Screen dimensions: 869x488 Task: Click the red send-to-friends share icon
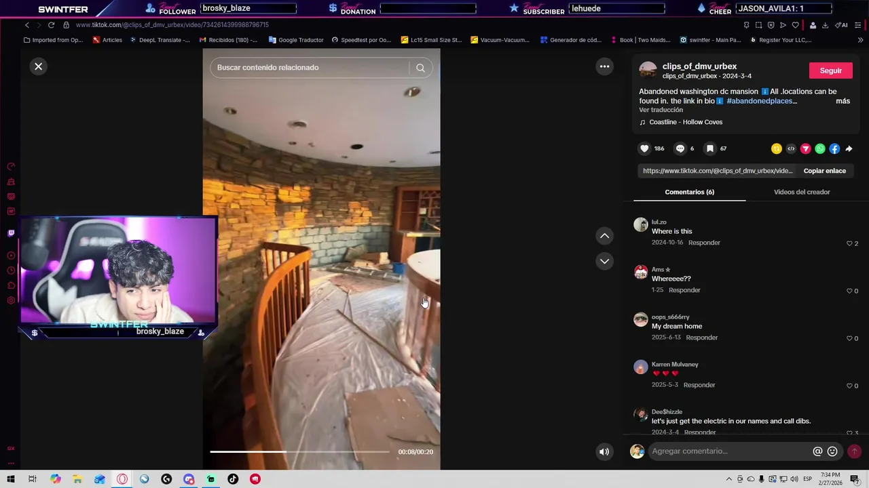(805, 148)
